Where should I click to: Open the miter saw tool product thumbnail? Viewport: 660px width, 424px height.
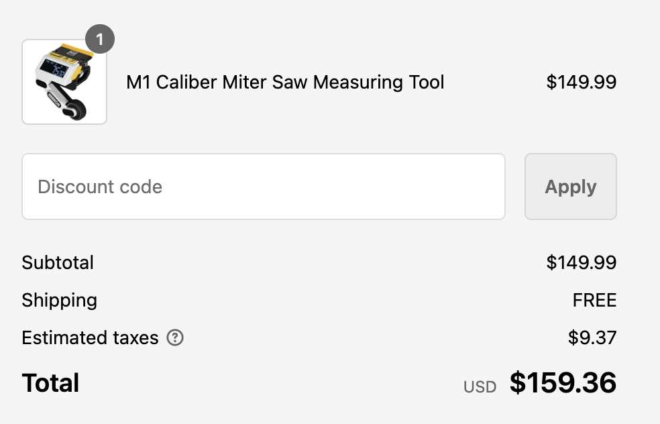(x=64, y=82)
